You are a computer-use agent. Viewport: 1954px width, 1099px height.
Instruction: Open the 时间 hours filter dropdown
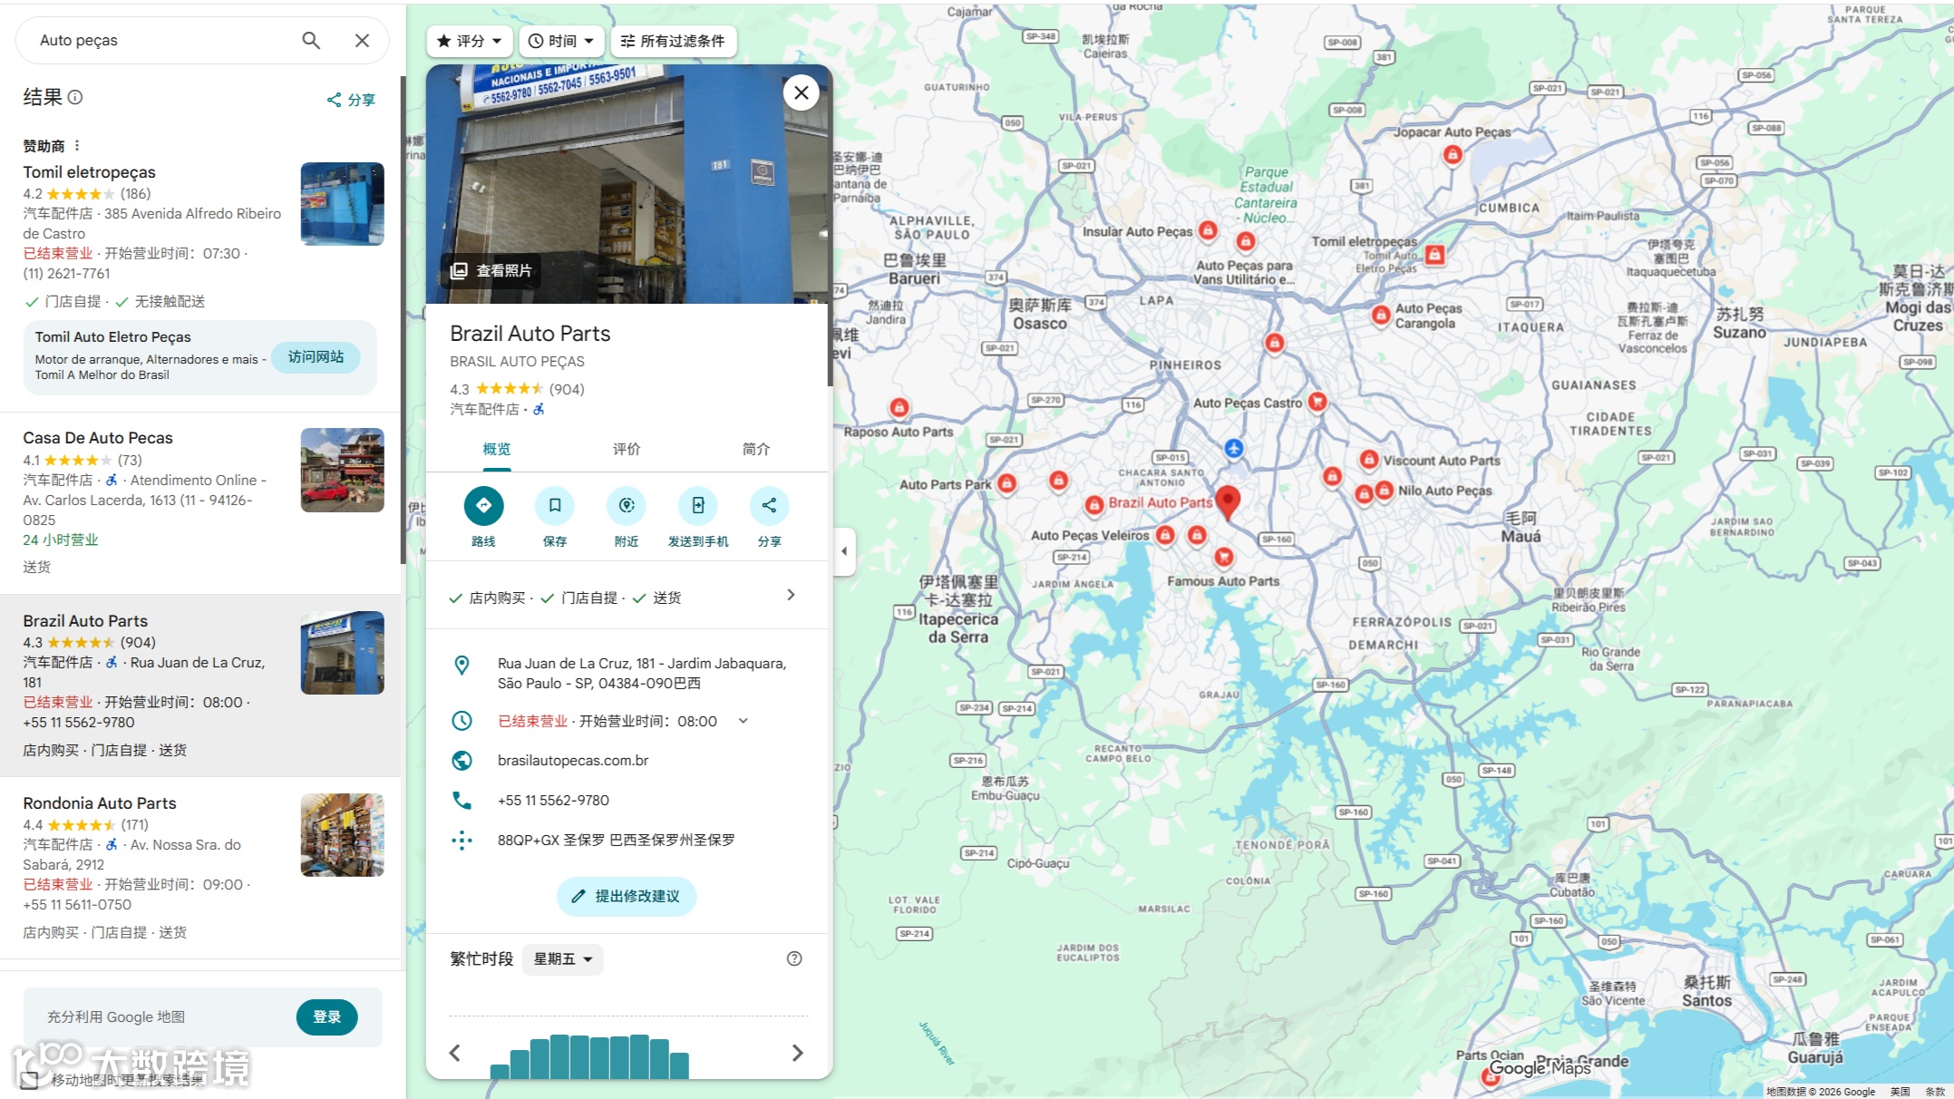pyautogui.click(x=561, y=41)
